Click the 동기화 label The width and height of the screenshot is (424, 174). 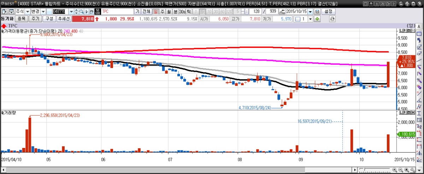point(7,19)
